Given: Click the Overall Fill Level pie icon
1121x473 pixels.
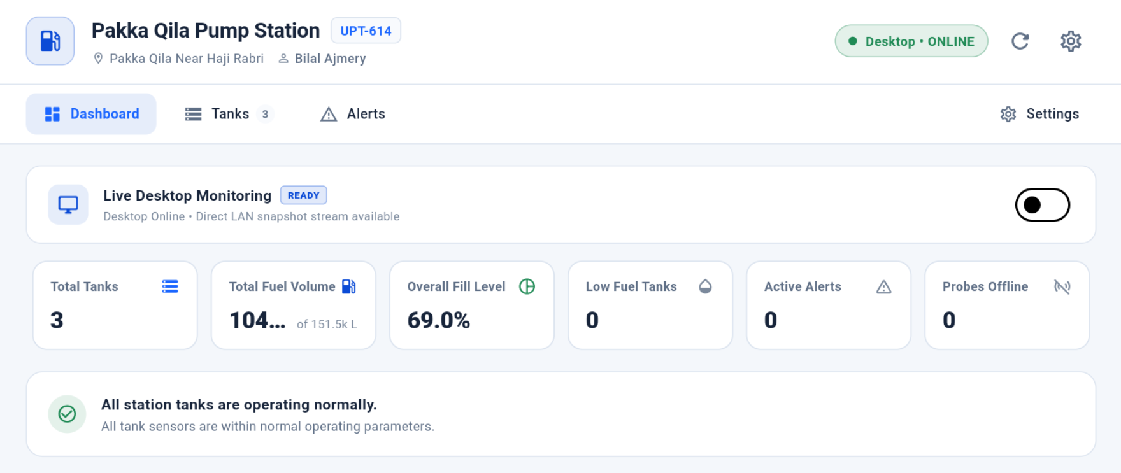Looking at the screenshot, I should [x=527, y=286].
